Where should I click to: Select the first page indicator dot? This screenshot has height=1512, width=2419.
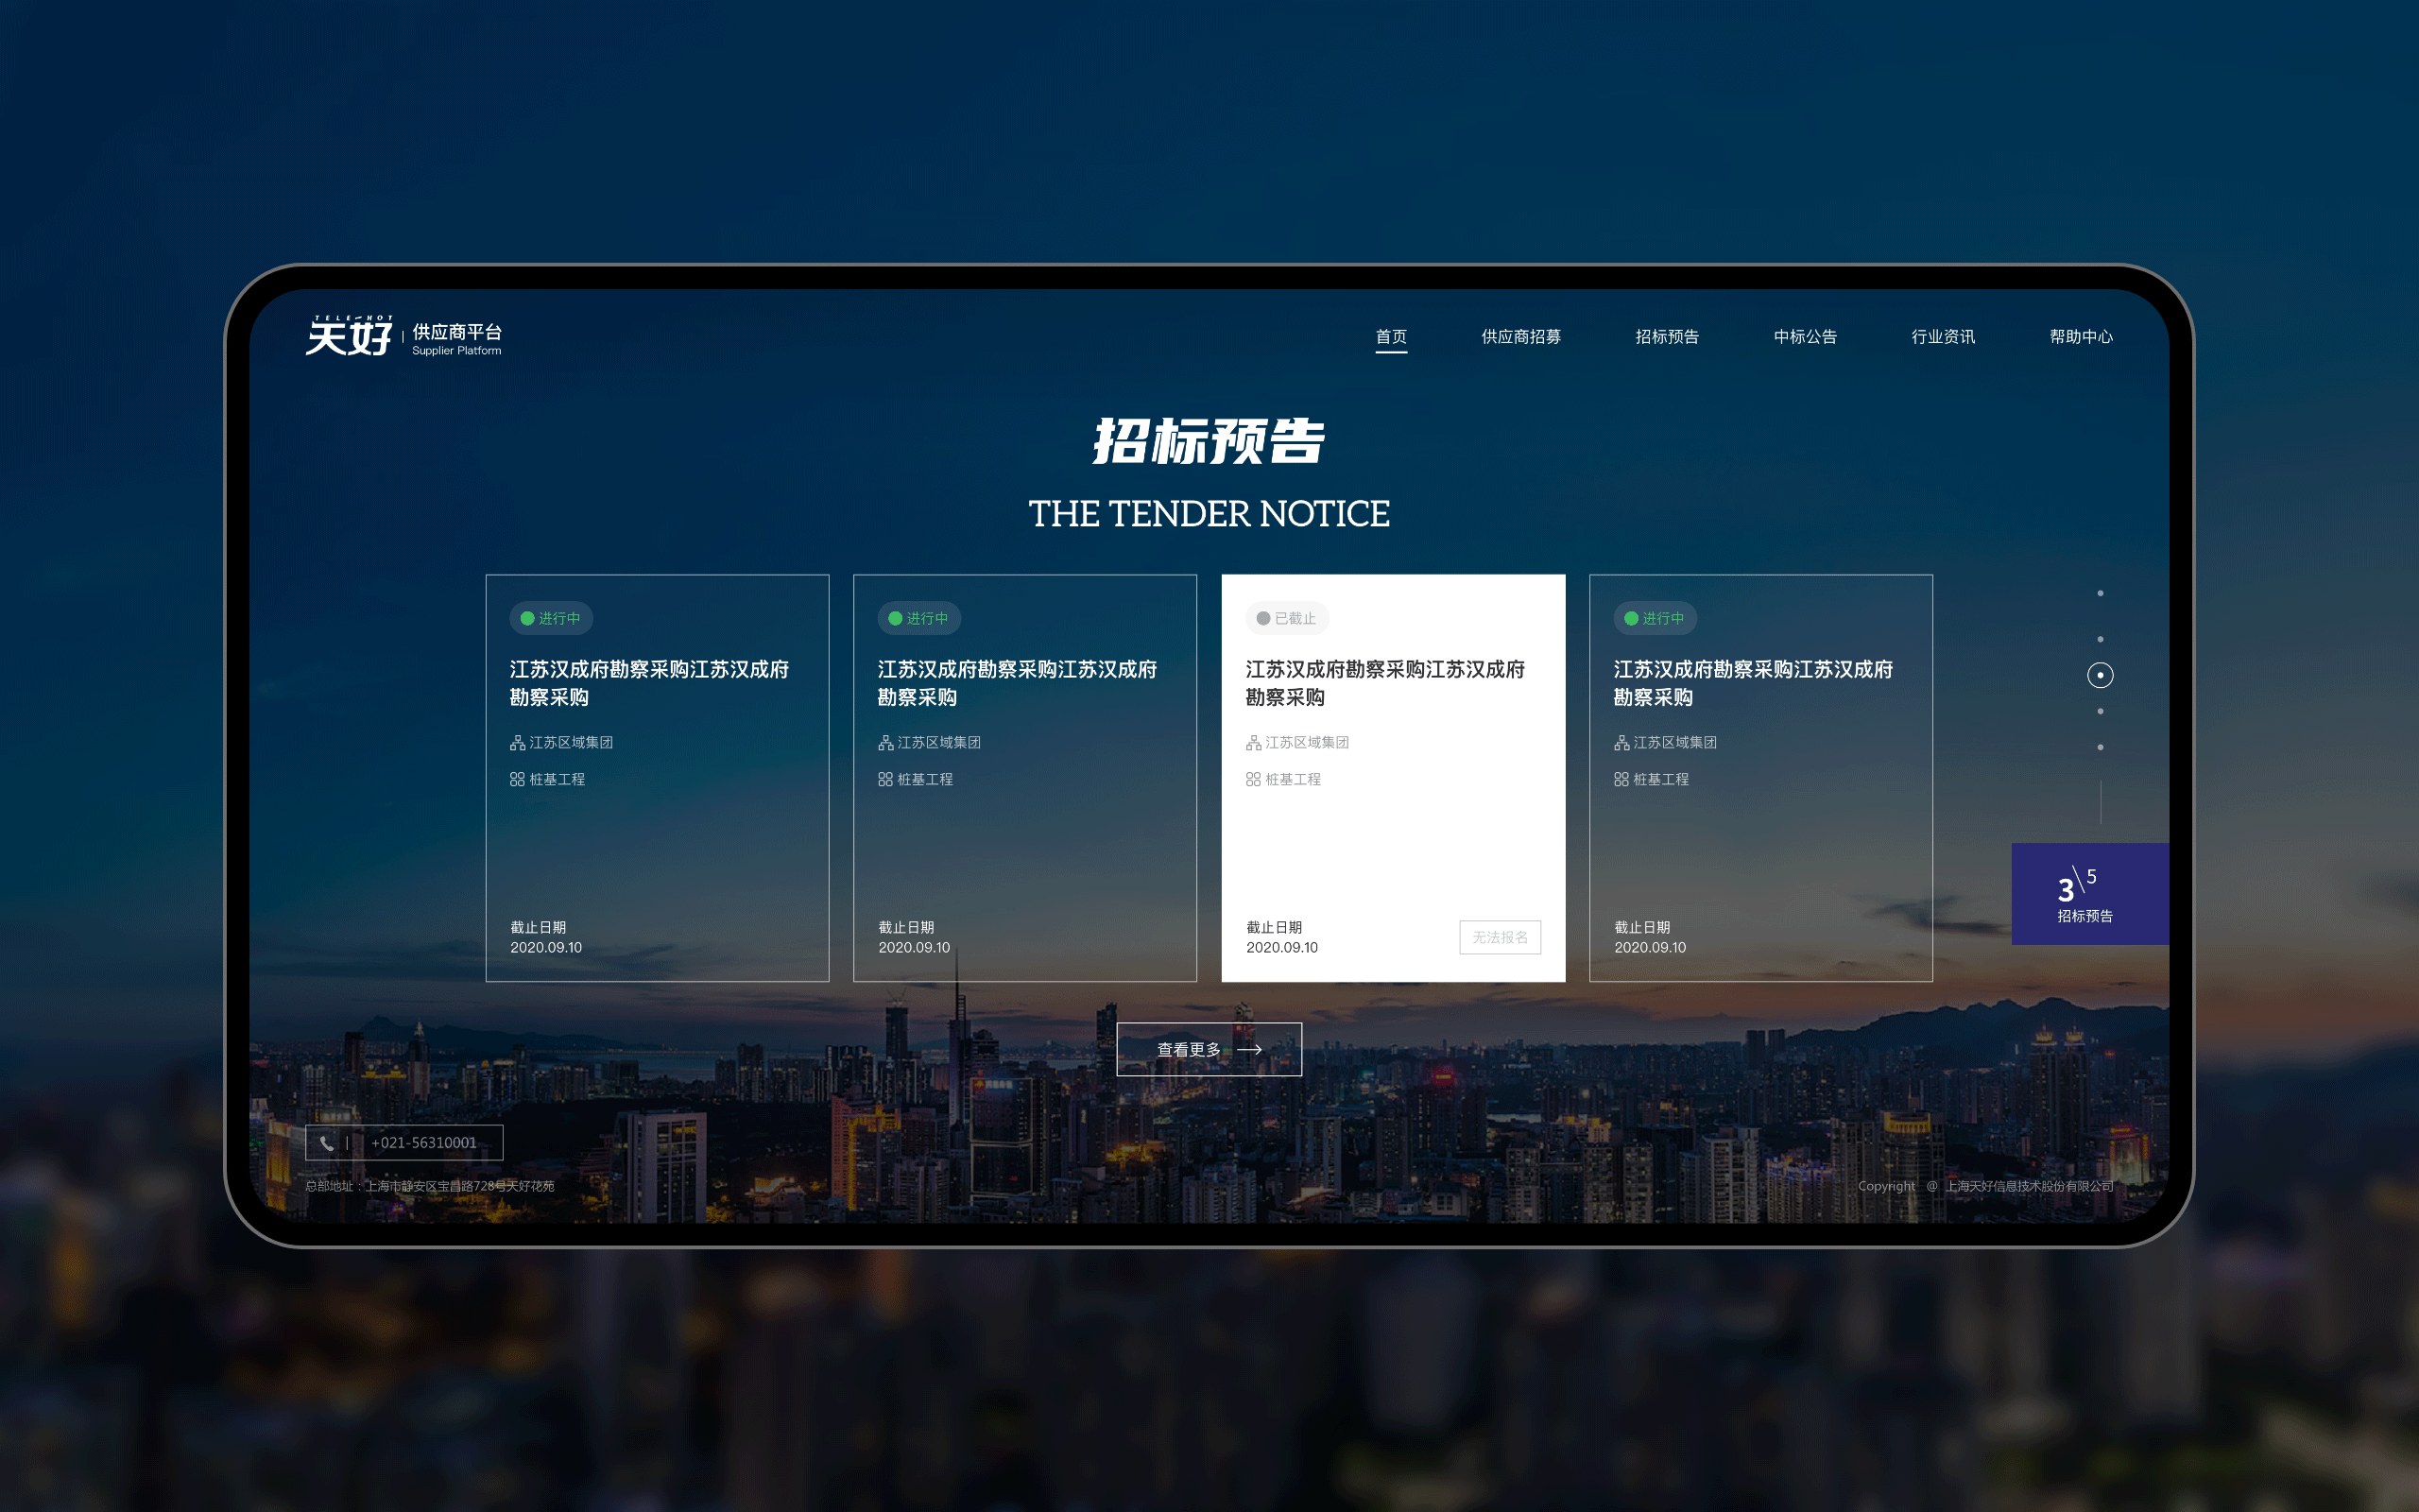(x=2101, y=594)
